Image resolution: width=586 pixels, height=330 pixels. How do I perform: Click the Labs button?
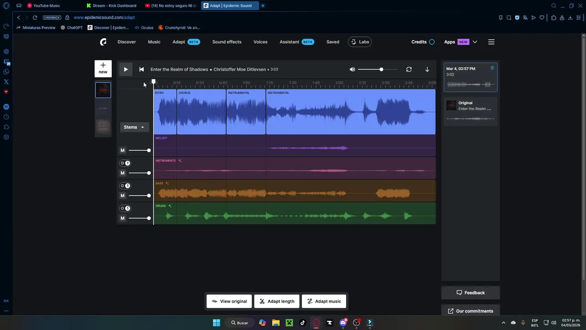click(360, 42)
